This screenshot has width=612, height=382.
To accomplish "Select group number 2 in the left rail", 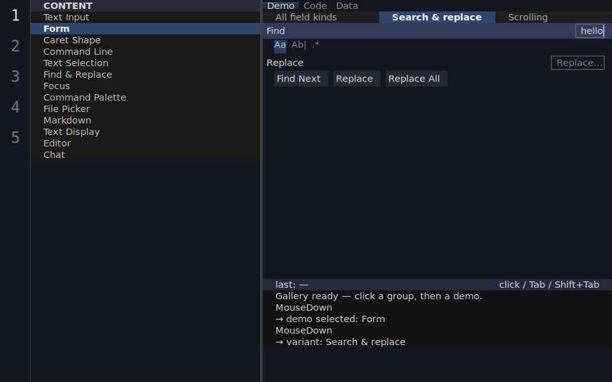I will (x=15, y=46).
